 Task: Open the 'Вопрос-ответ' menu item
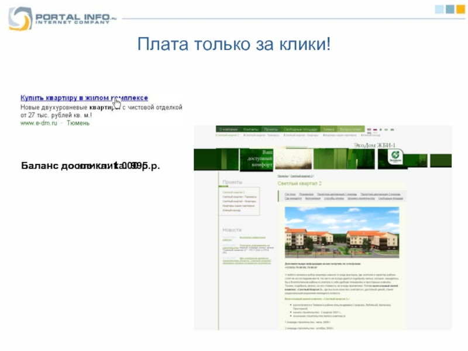[350, 129]
